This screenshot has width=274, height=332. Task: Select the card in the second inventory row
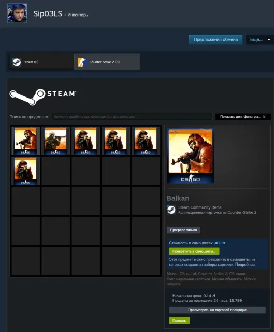pos(25,171)
